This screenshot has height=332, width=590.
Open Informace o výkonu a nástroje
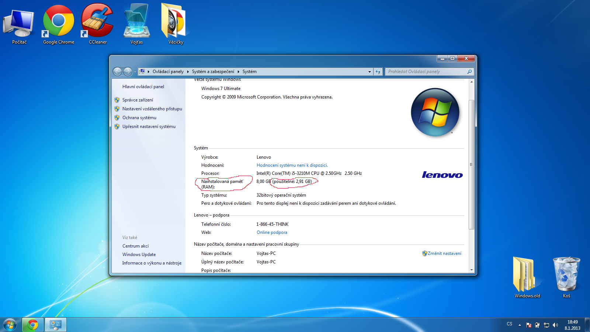(x=152, y=263)
